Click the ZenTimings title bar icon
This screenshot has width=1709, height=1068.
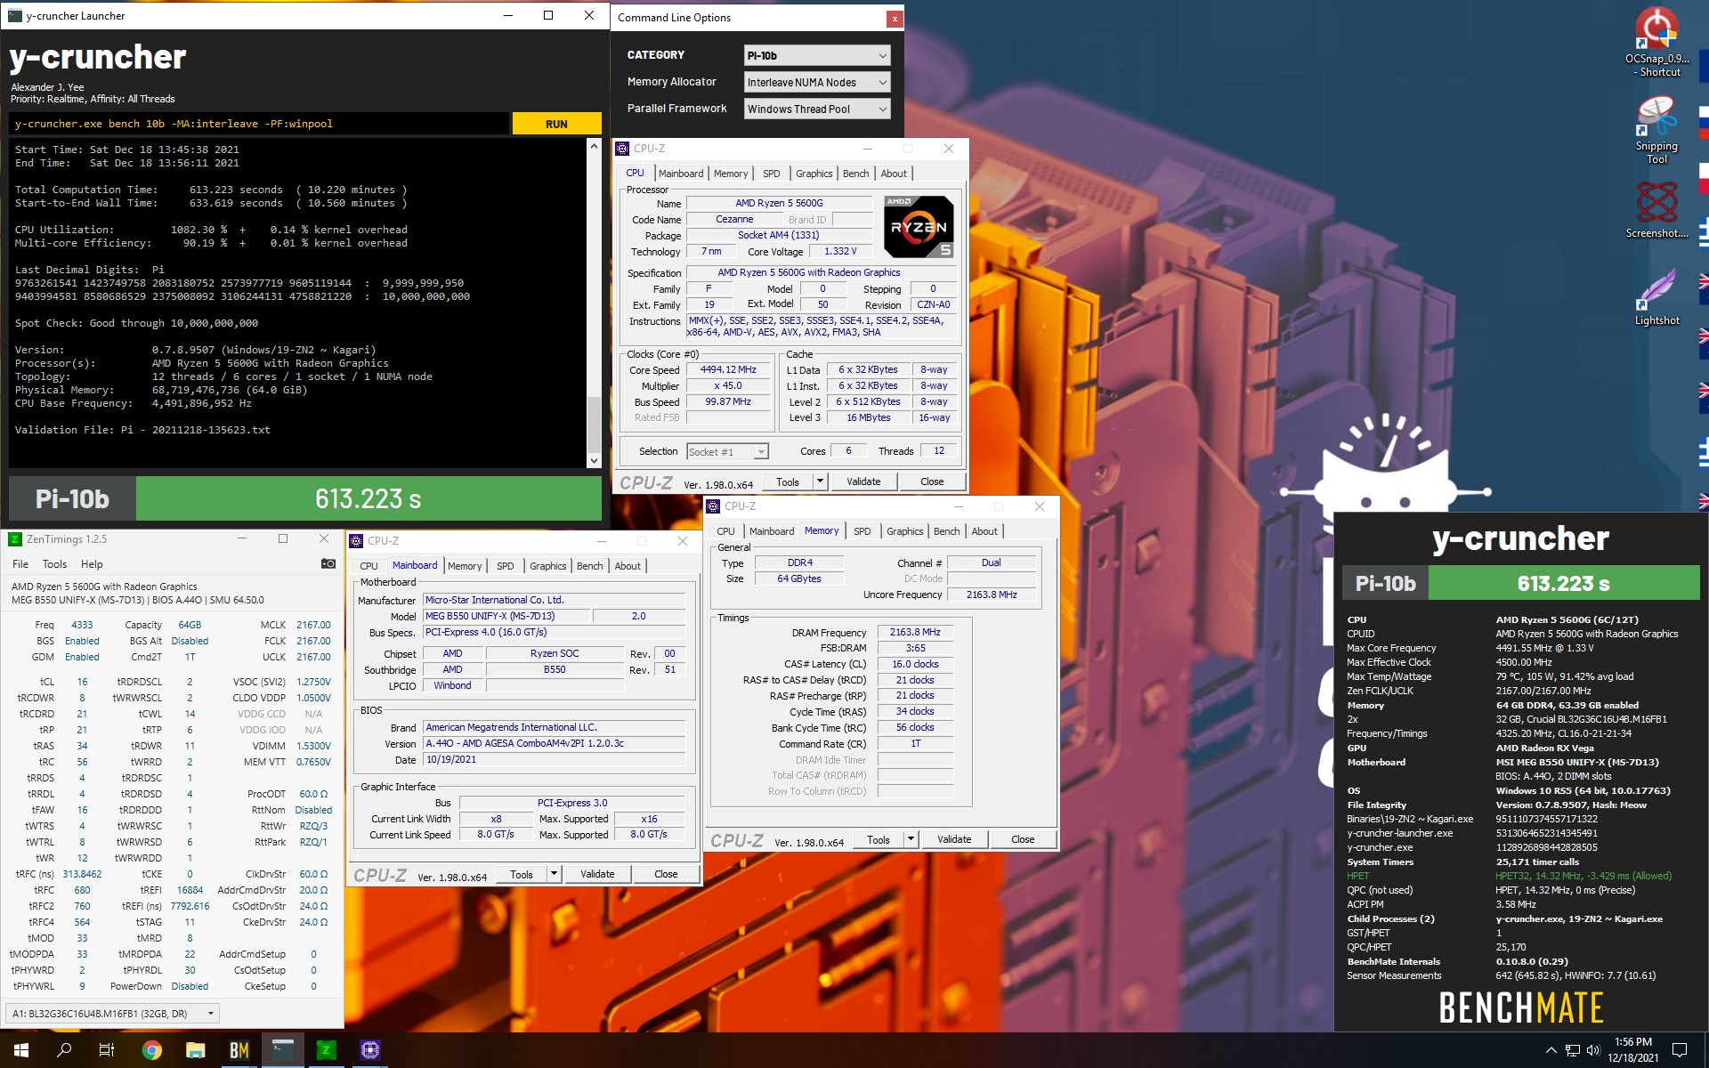click(x=14, y=538)
